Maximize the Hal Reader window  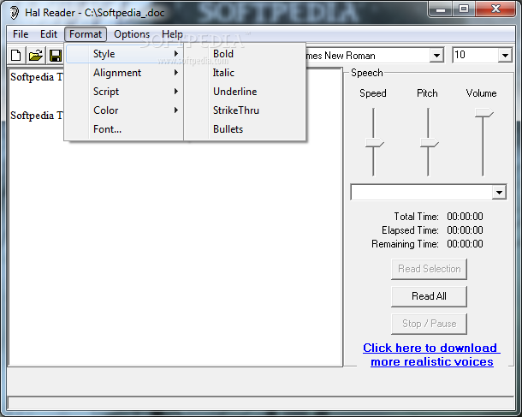tap(464, 9)
